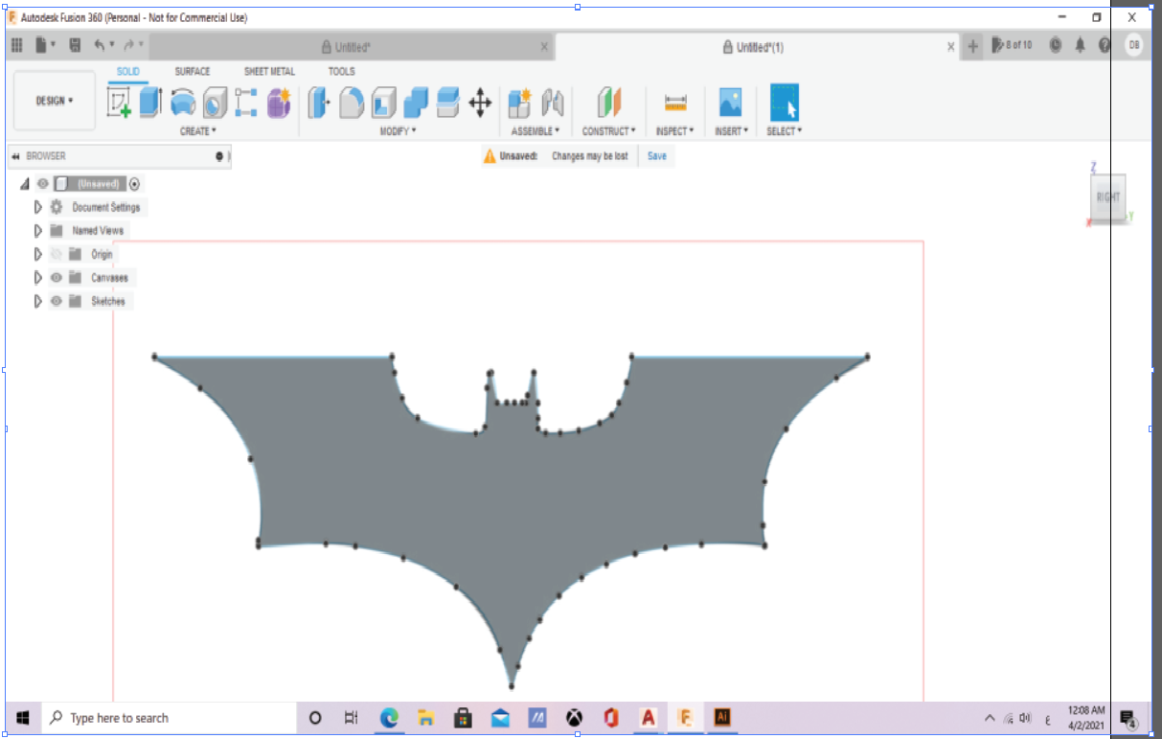The image size is (1162, 739).
Task: Click the Measure ruler icon
Action: tap(675, 103)
